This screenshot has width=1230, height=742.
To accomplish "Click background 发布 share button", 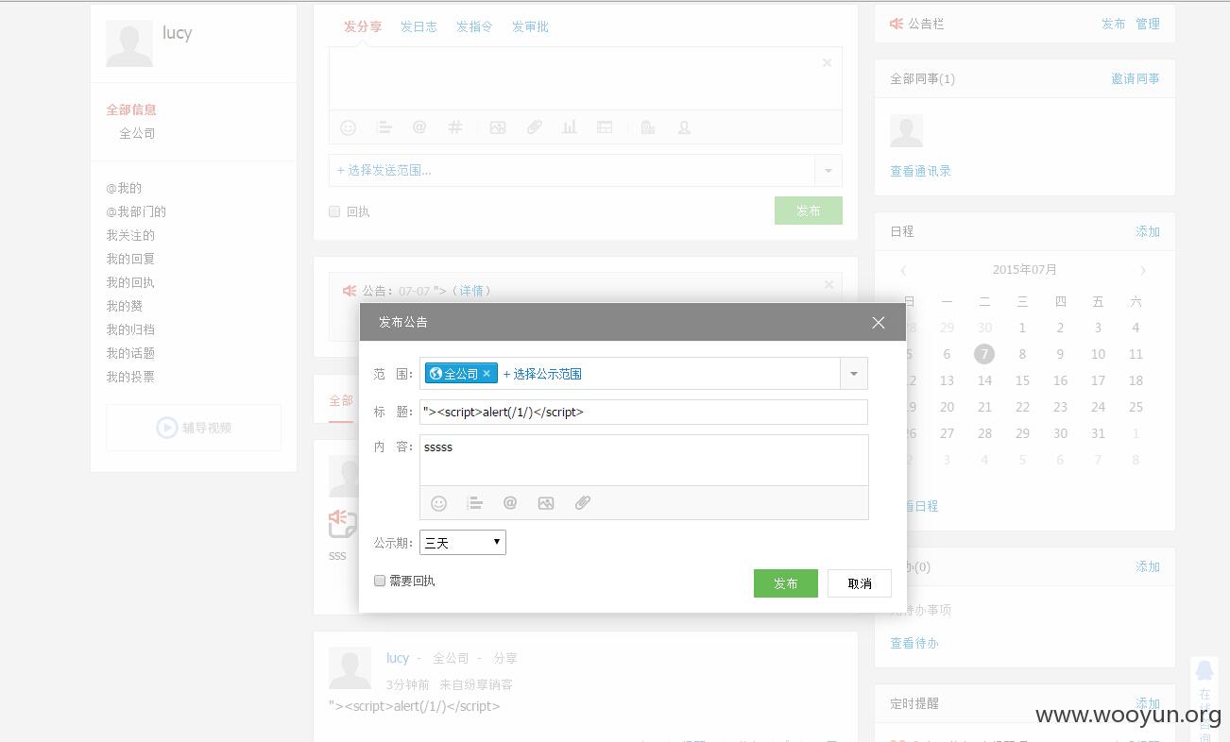I will [809, 211].
